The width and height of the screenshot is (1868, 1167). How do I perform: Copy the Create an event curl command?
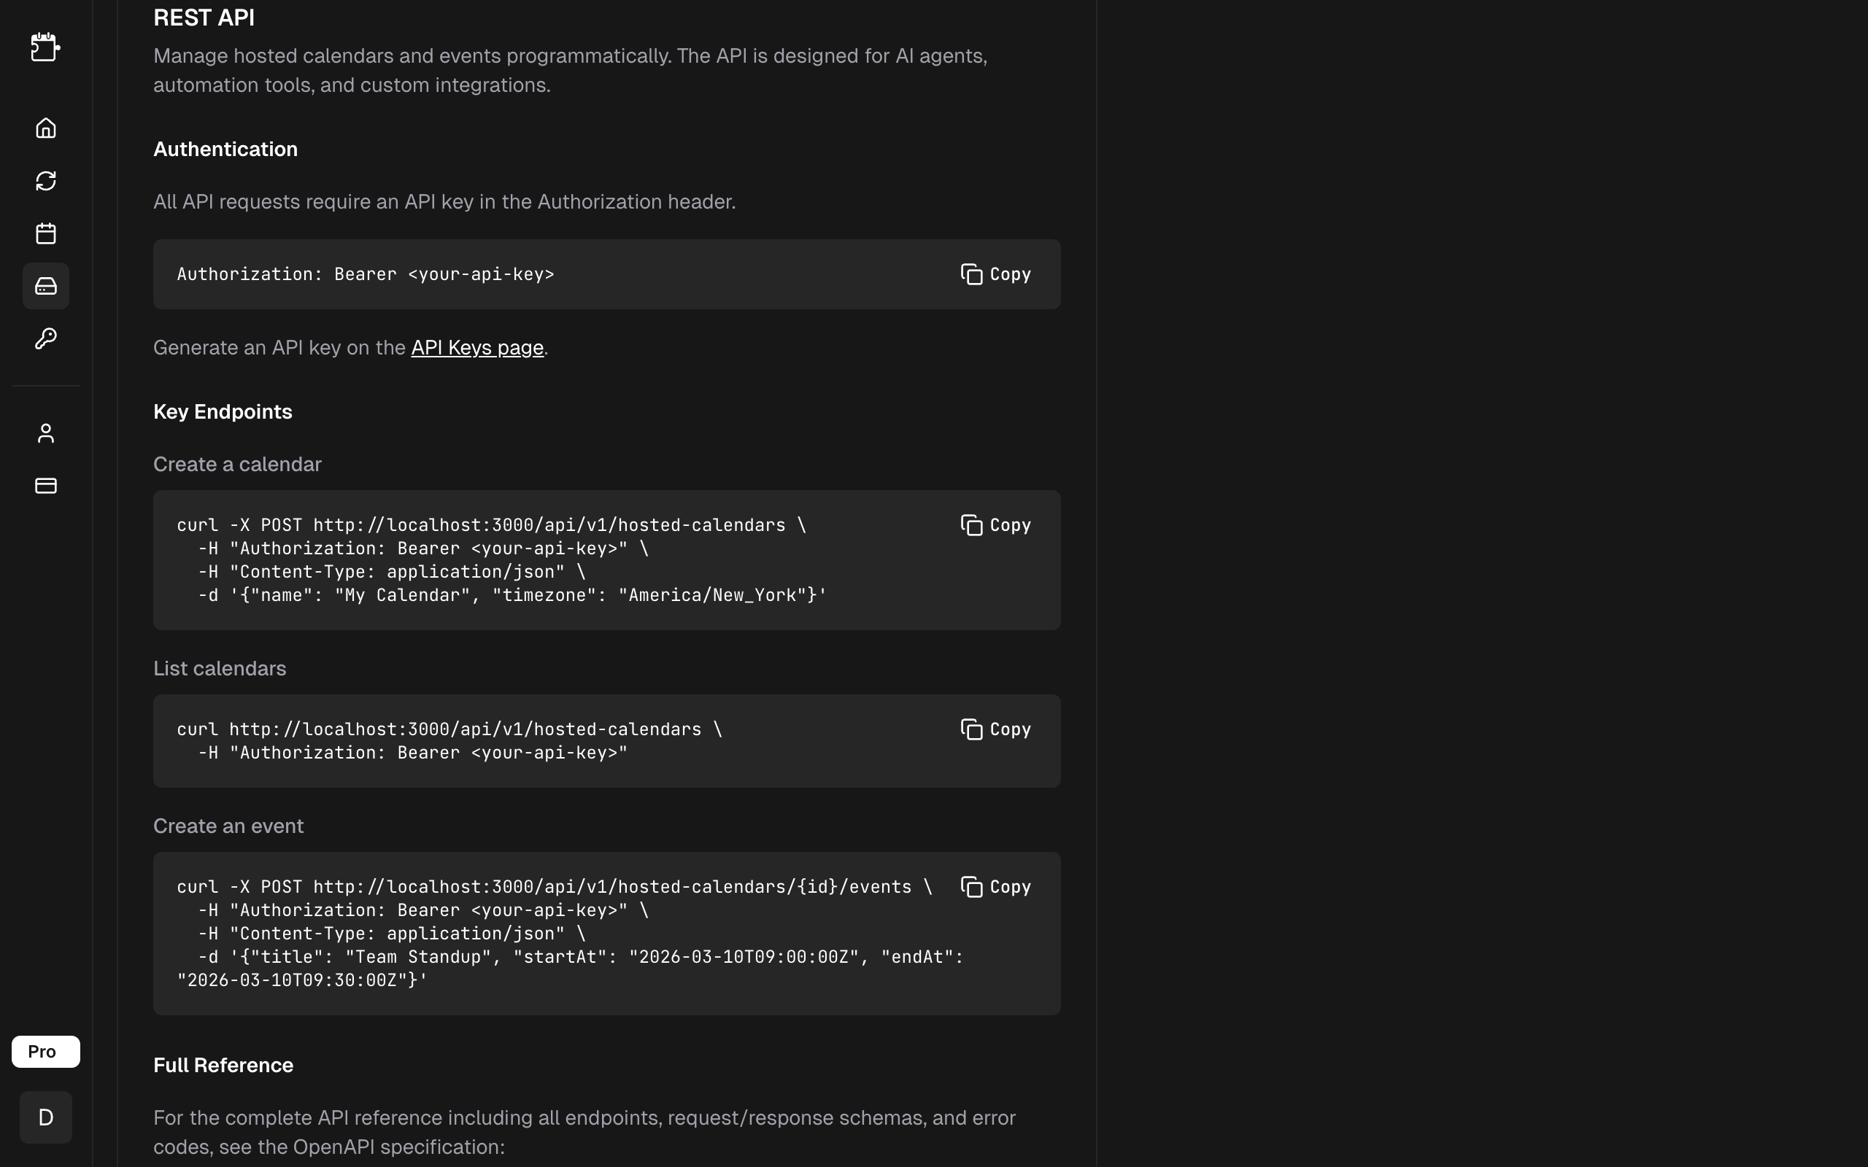coord(996,887)
